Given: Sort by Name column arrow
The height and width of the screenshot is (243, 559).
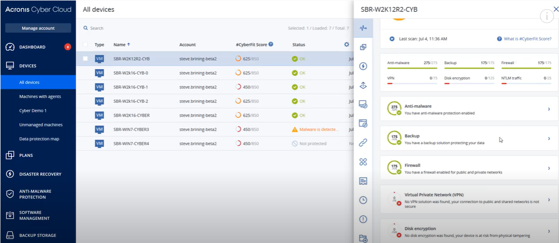Looking at the screenshot, I should 129,45.
